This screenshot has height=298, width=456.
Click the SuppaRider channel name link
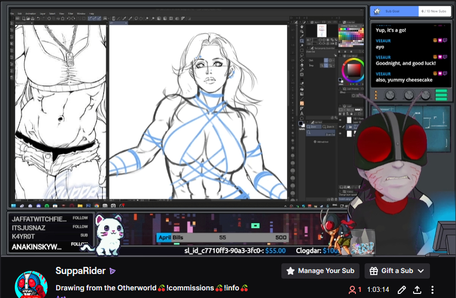click(x=80, y=271)
